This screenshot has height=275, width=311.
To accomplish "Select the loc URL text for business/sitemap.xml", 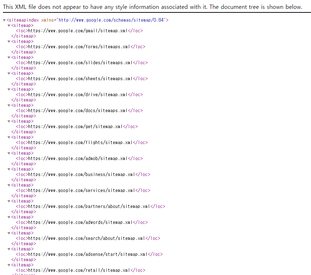I will tap(81, 175).
